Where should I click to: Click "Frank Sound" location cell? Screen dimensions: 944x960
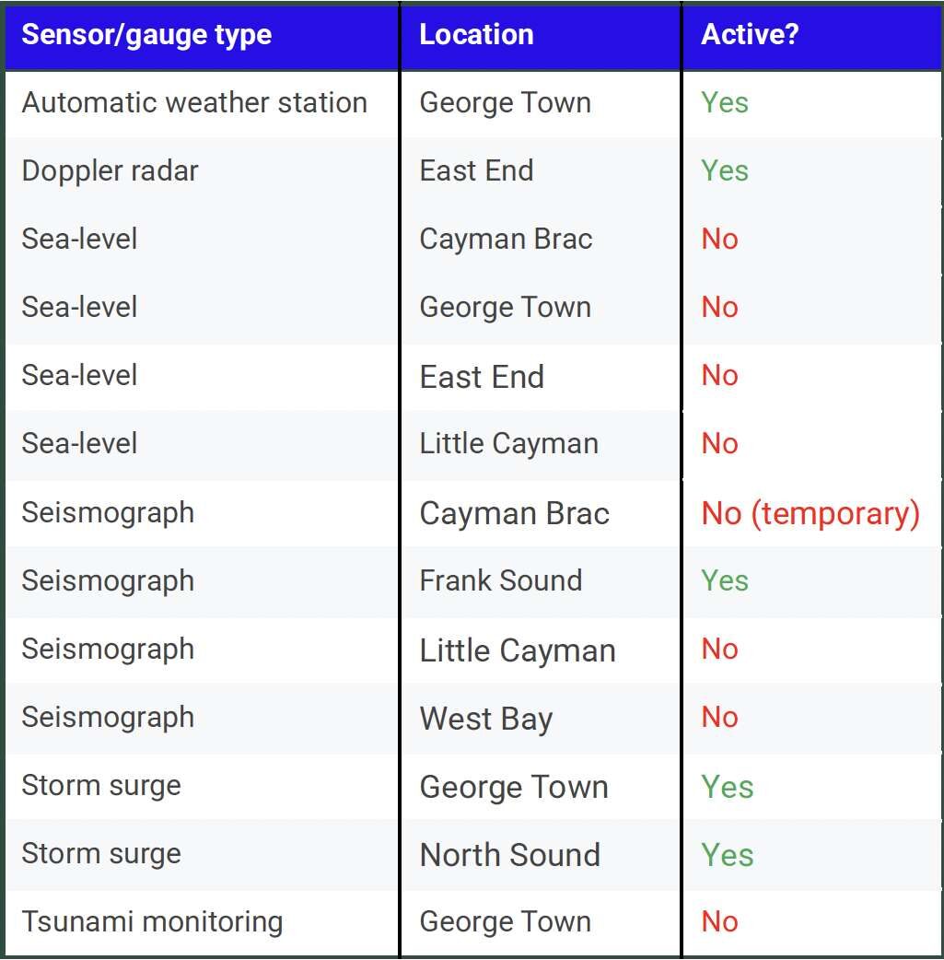click(x=501, y=580)
